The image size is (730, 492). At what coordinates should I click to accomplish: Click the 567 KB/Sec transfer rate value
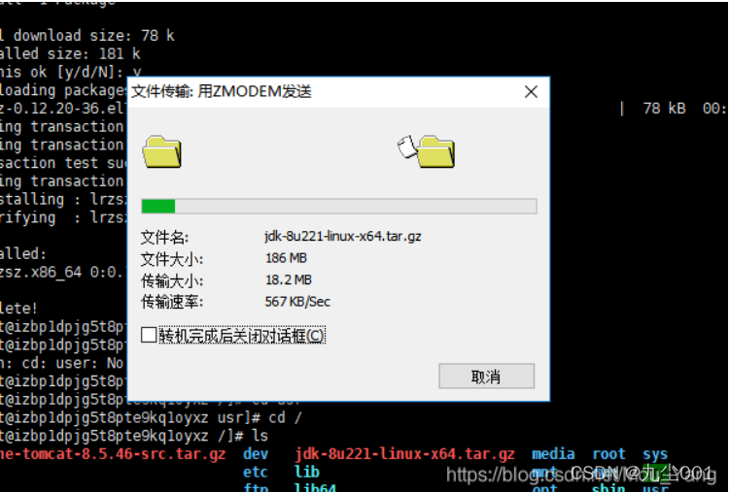297,302
